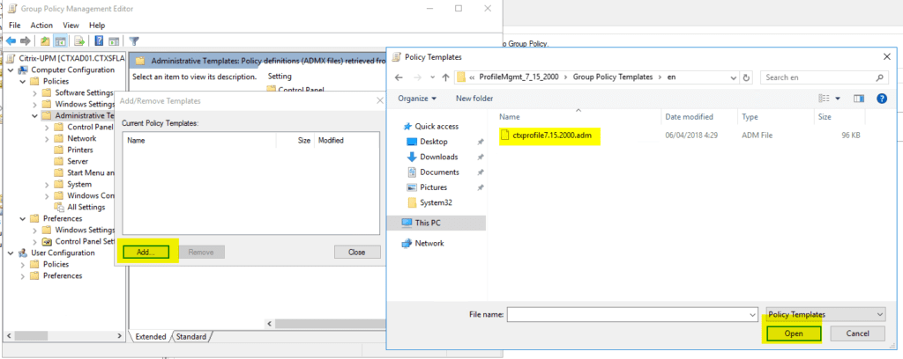Open help via the blue question mark icon
This screenshot has width=903, height=359.
99,40
